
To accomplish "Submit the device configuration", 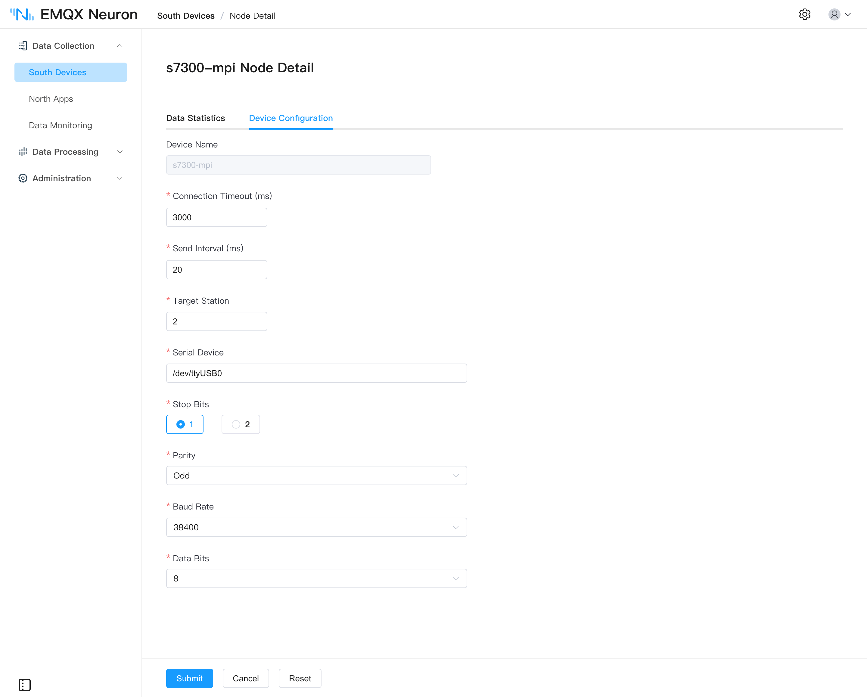I will (189, 678).
